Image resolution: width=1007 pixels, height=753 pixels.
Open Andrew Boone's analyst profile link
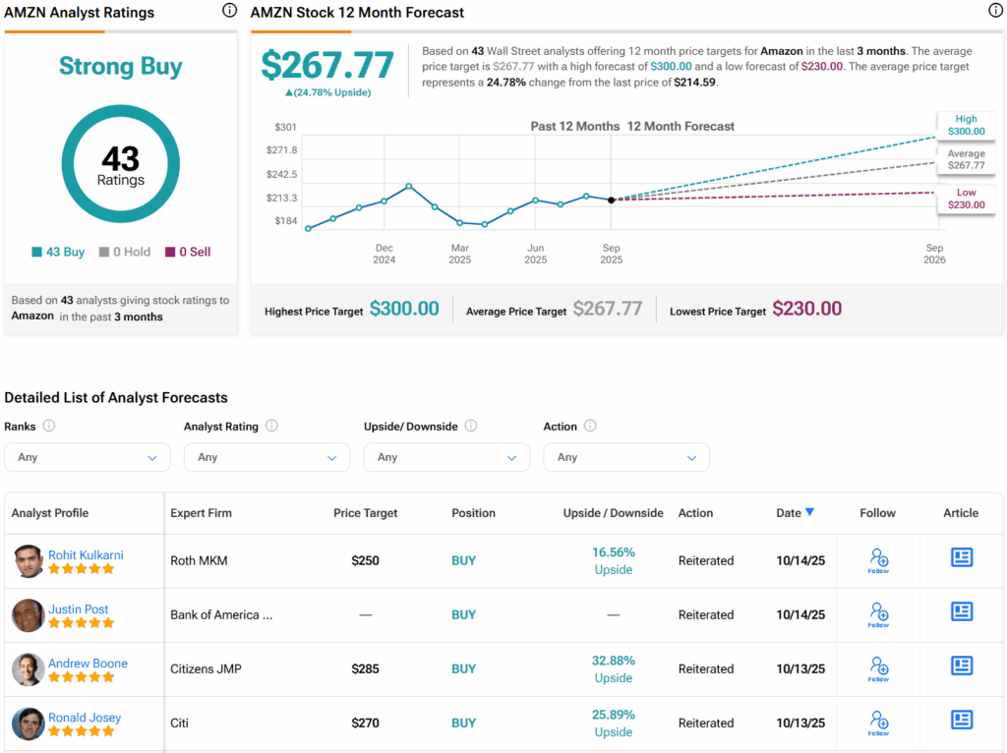(88, 664)
